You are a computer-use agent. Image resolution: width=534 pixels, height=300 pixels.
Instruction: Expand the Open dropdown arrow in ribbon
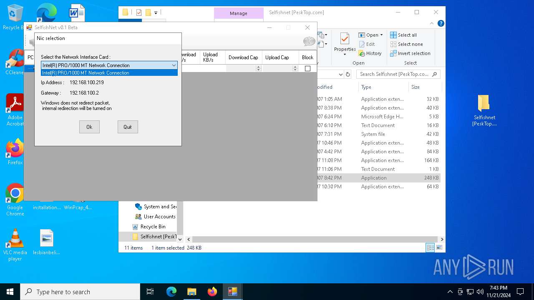381,35
